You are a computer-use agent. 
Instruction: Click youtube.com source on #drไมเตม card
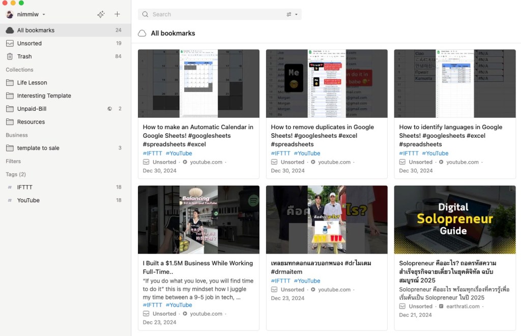334,290
